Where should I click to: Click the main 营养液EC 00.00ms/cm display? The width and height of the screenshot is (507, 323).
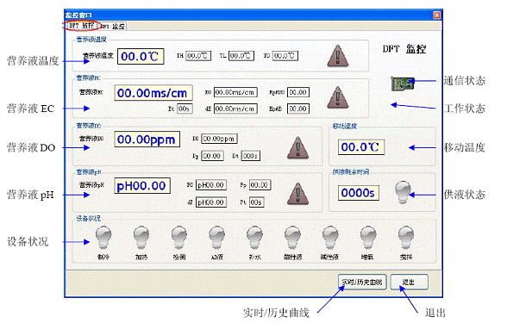(x=153, y=93)
